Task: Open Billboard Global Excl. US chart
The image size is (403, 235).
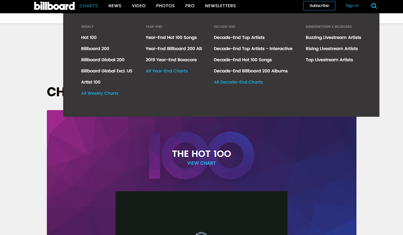Action: click(x=107, y=71)
